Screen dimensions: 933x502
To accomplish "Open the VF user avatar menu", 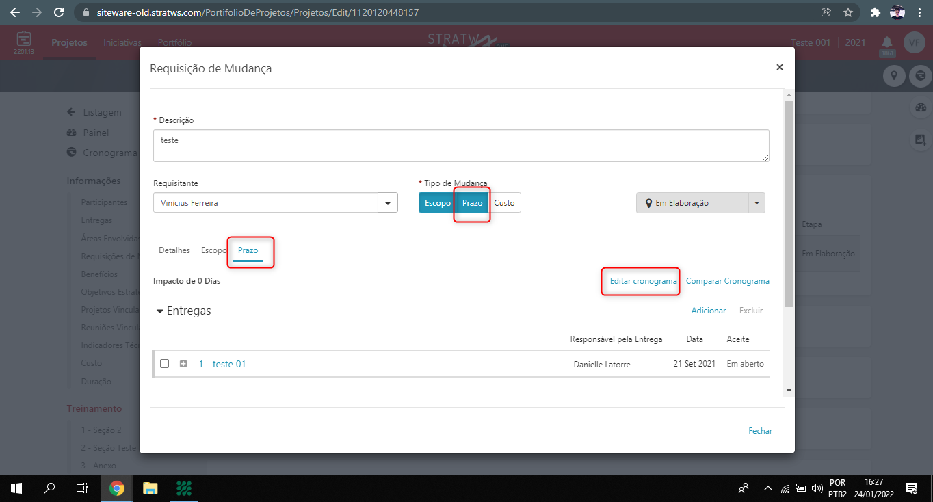I will tap(914, 42).
